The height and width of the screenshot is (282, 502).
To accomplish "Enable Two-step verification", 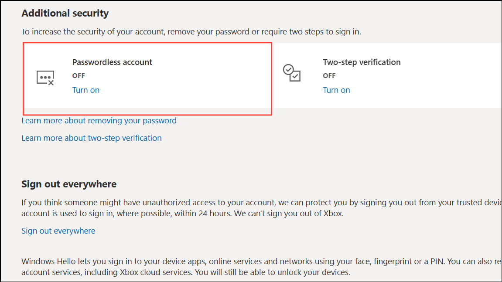I will coord(336,90).
